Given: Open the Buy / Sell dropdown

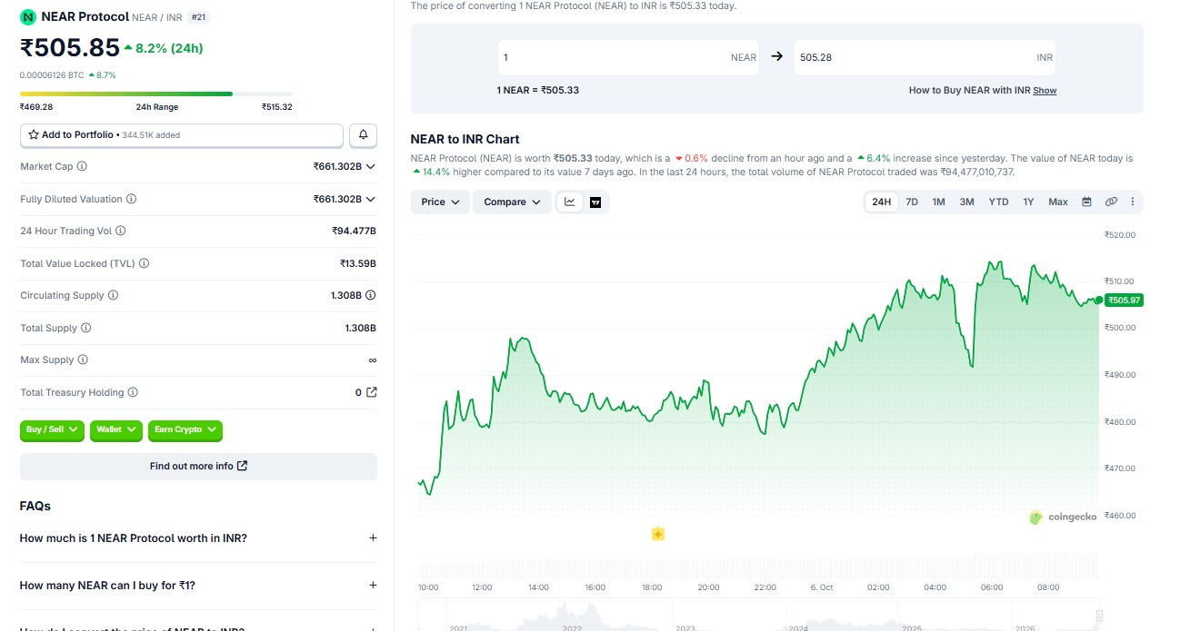Looking at the screenshot, I should [x=53, y=429].
